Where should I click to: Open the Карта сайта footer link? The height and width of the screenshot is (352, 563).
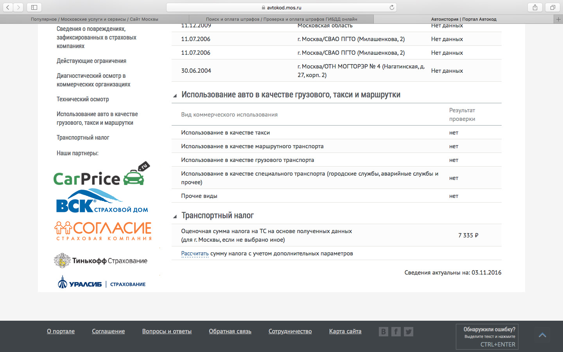[x=345, y=331]
